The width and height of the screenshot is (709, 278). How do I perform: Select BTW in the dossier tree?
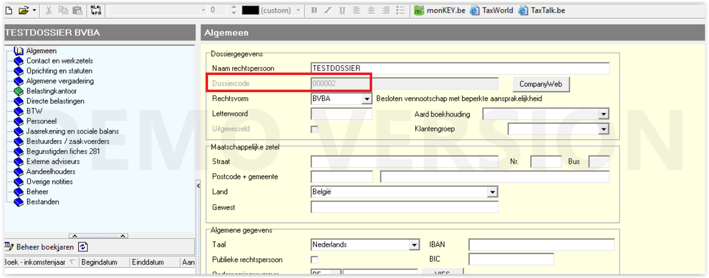(34, 111)
